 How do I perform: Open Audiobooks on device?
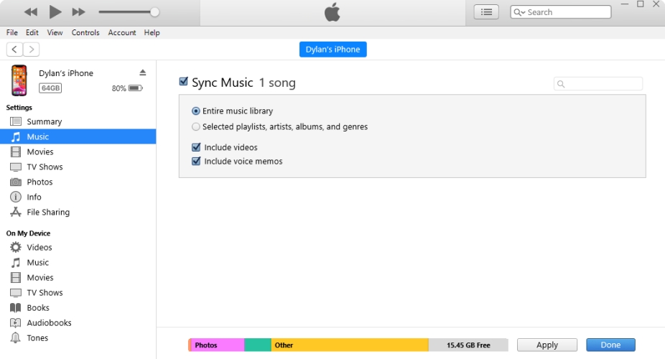pyautogui.click(x=78, y=323)
